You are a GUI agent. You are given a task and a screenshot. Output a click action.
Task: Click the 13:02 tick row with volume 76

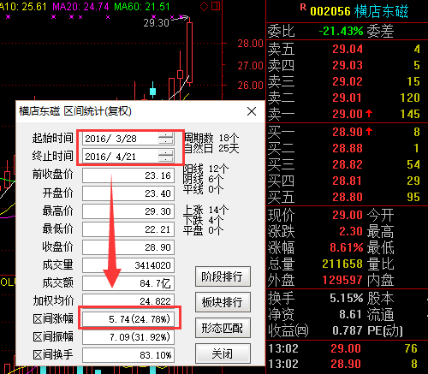point(344,348)
